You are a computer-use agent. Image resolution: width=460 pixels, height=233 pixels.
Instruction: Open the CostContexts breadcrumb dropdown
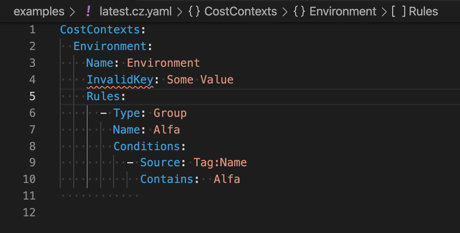point(241,12)
